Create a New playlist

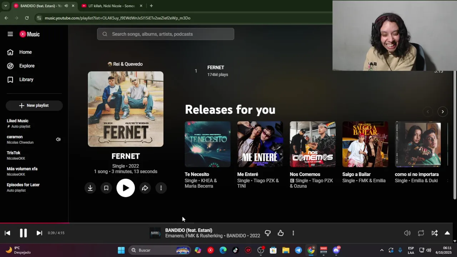pos(34,105)
